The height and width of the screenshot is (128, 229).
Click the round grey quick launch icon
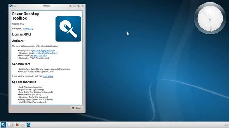[23, 125]
